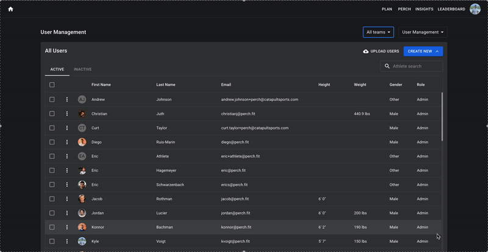Sort by the Last Name column header
The image size is (488, 252).
tap(165, 85)
